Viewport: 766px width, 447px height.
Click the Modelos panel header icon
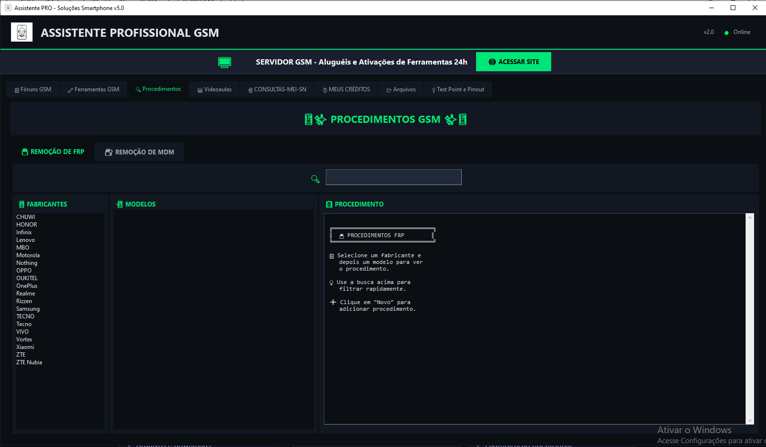coord(120,204)
